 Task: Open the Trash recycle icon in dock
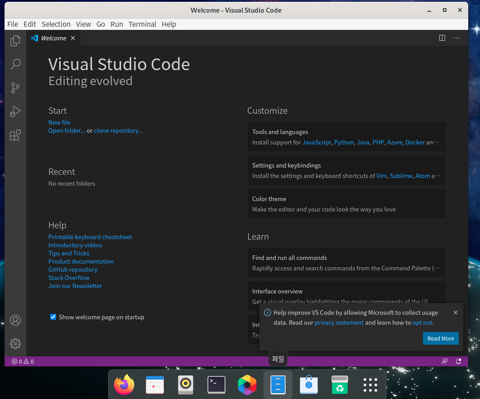(x=340, y=385)
